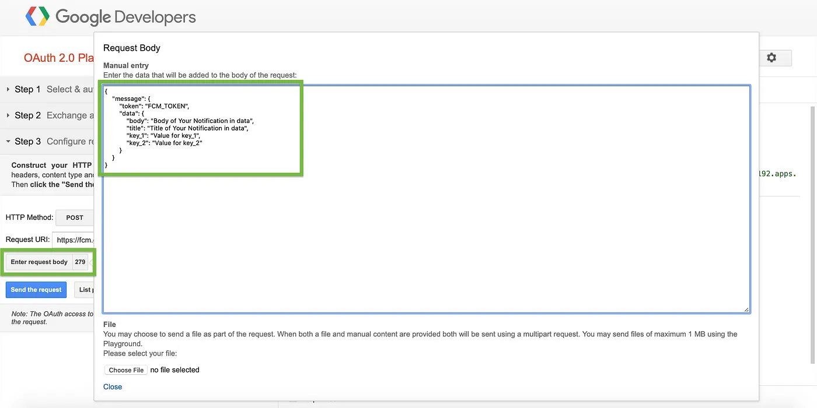
Task: Click the "FCM_TOKEN" token line
Action: coord(155,106)
